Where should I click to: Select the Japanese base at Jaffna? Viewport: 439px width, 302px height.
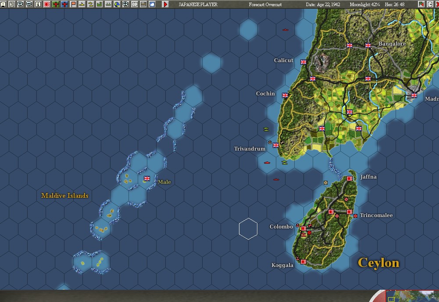coord(350,179)
